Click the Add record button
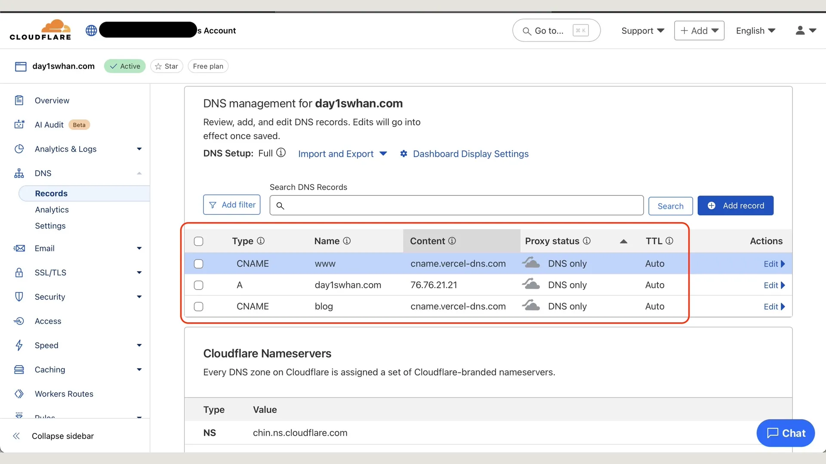The height and width of the screenshot is (464, 826). pos(735,205)
